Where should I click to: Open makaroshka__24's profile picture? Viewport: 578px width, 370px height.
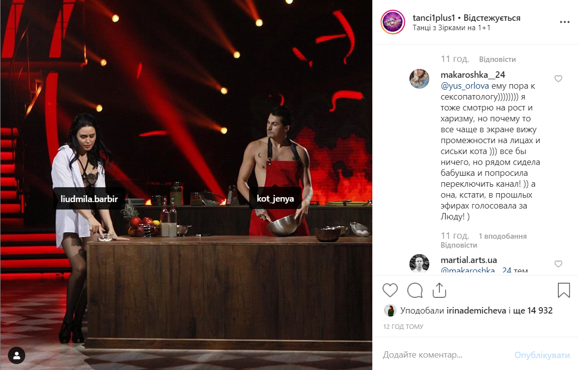pyautogui.click(x=419, y=79)
